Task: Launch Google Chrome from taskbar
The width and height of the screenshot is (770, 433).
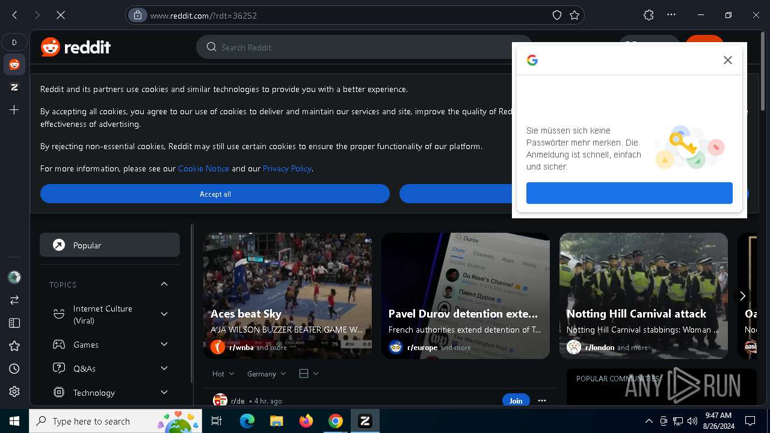Action: click(335, 421)
